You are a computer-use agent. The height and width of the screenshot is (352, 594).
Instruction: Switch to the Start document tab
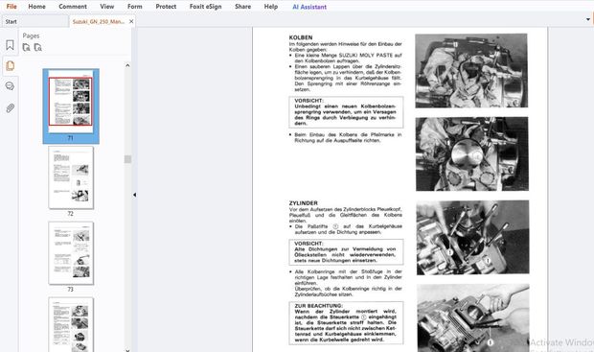[x=34, y=22]
